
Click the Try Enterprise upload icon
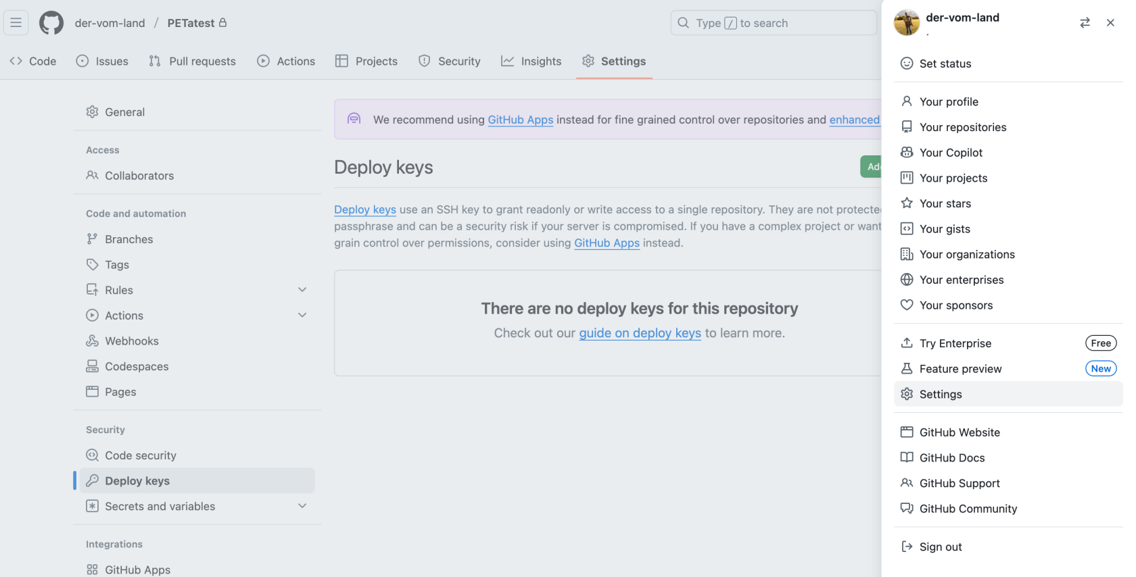tap(907, 343)
